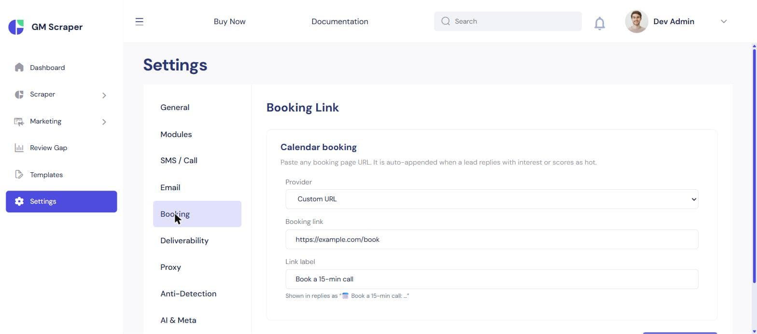The height and width of the screenshot is (334, 757).
Task: Open AI & Meta settings tab
Action: click(197, 320)
